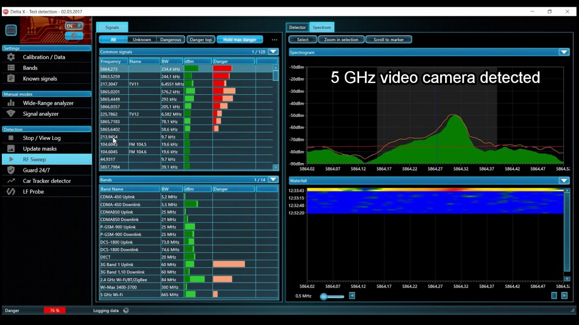Screen dimensions: 579x325
Task: Click the Scroll to marker button
Action: point(389,40)
